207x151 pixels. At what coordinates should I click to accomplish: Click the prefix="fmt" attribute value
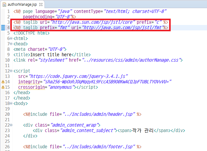63,28
